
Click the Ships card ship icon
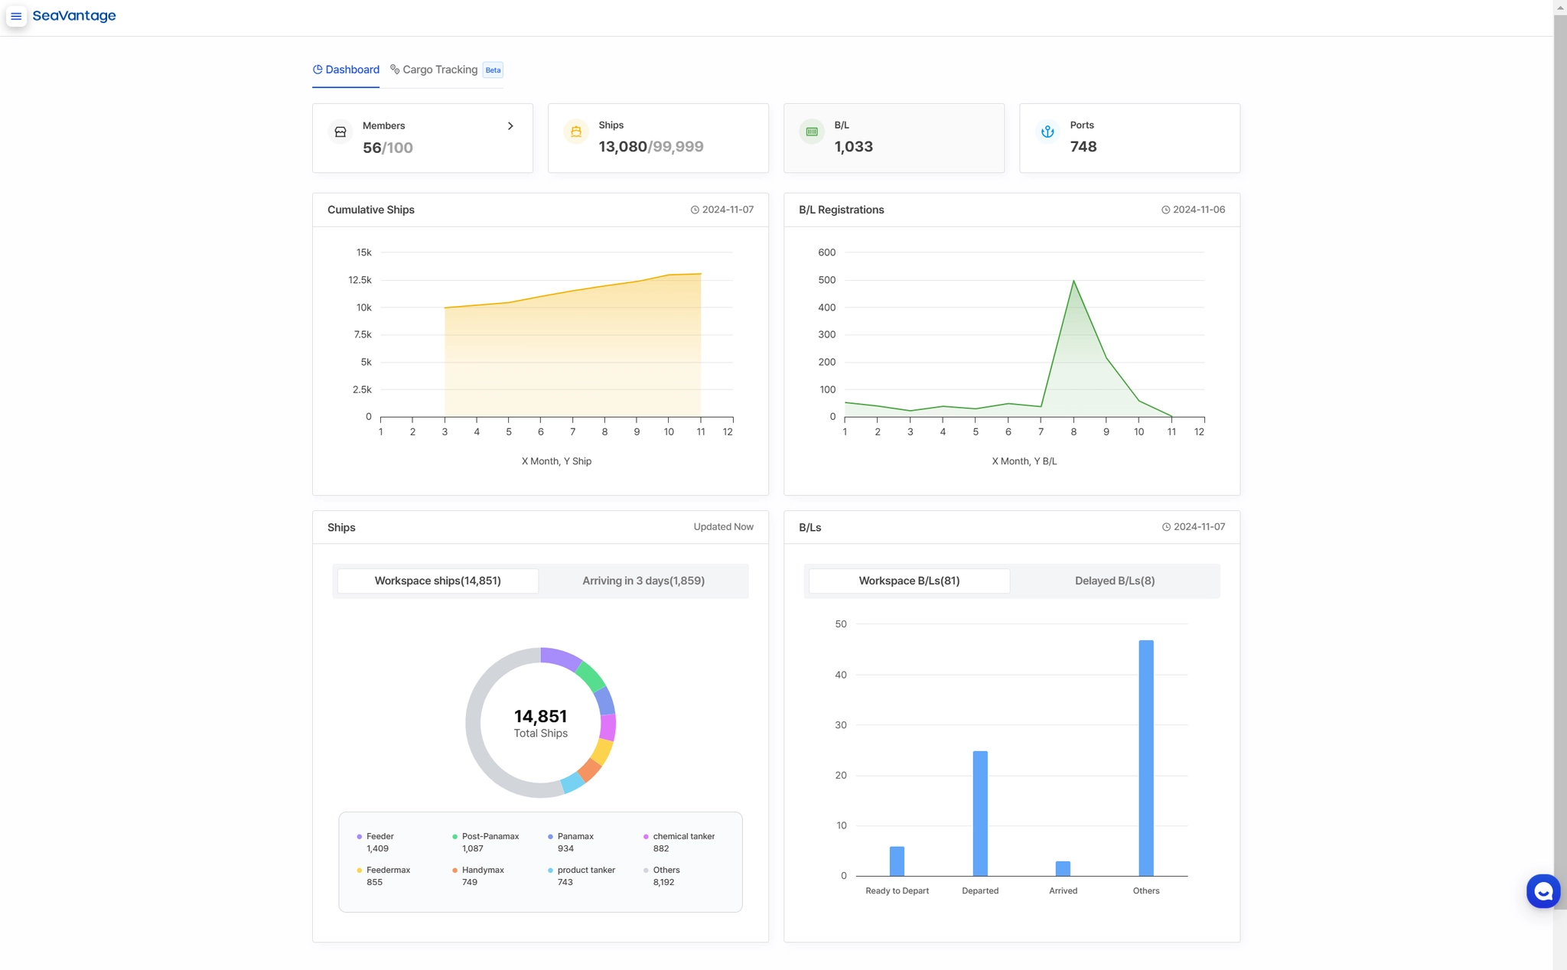(x=576, y=132)
